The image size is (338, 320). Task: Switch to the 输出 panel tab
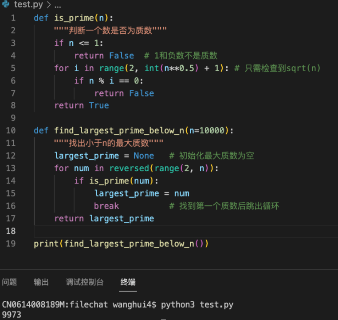pyautogui.click(x=41, y=282)
